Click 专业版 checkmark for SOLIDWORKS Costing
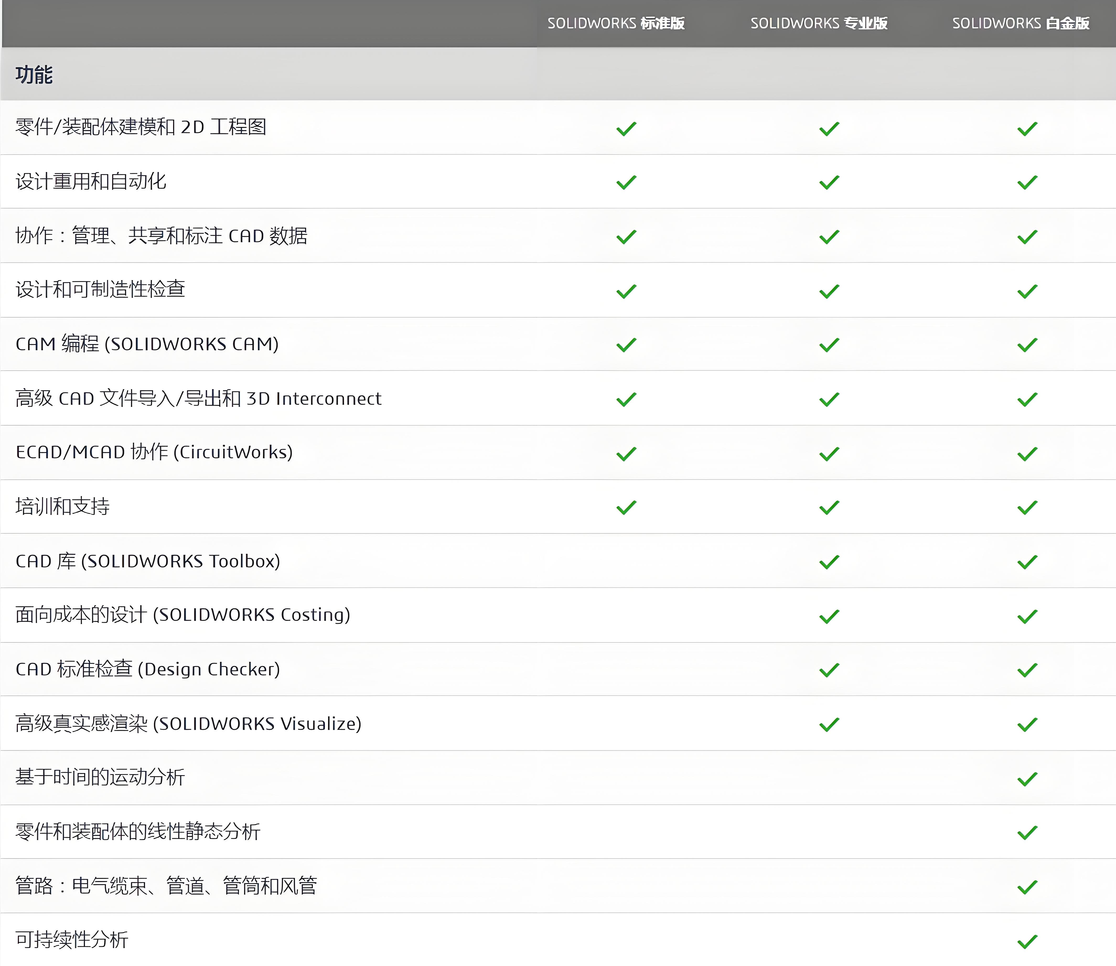 click(x=829, y=616)
